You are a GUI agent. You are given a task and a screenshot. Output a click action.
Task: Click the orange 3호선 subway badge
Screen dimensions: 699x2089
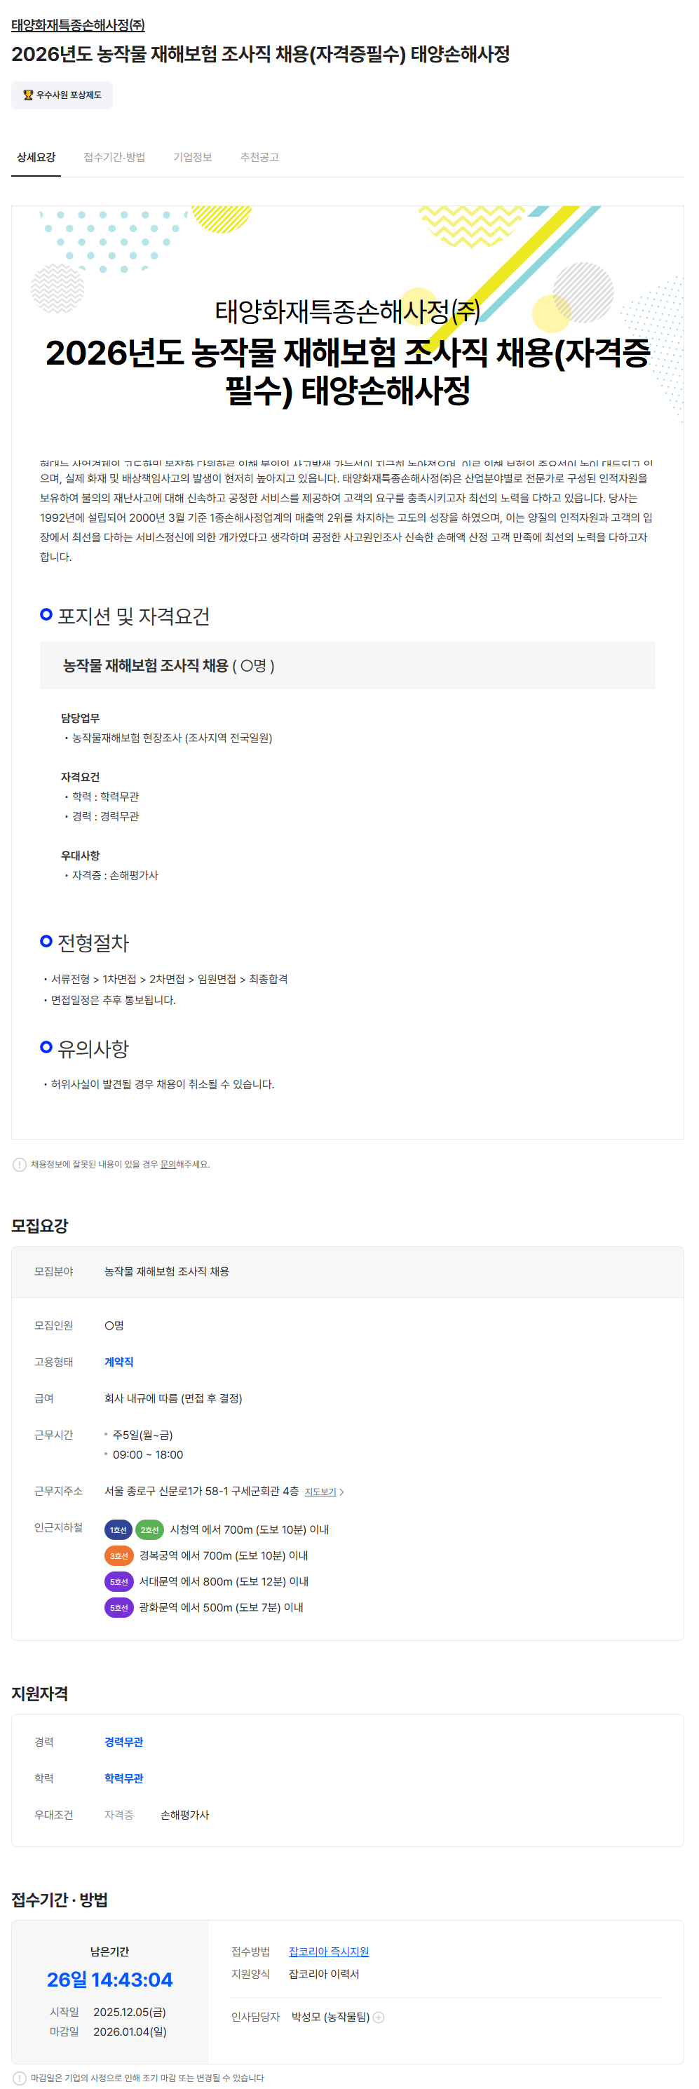pos(118,1555)
